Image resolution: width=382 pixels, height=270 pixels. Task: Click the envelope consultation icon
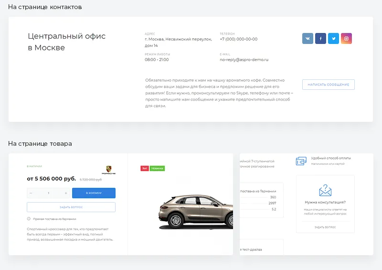tap(325, 190)
